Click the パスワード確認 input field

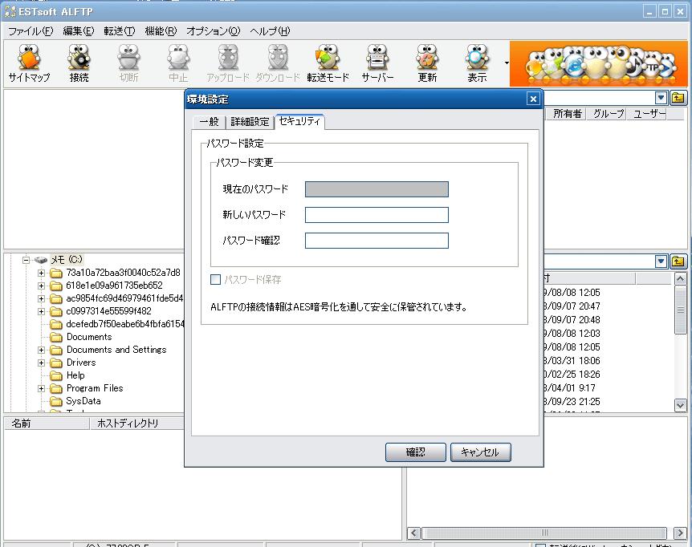pos(377,241)
